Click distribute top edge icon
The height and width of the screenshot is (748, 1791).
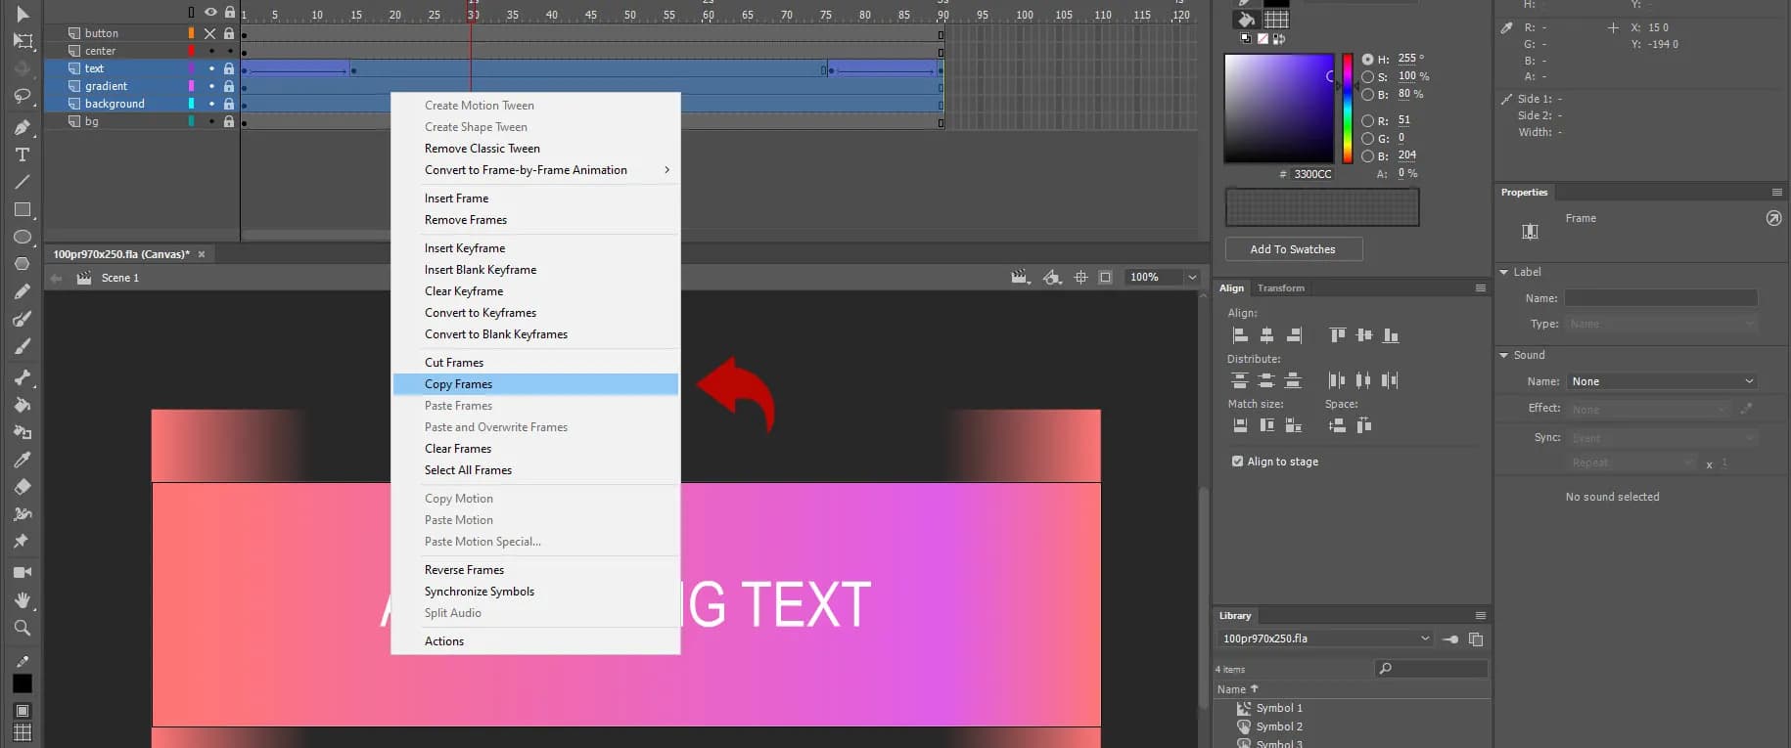1240,380
